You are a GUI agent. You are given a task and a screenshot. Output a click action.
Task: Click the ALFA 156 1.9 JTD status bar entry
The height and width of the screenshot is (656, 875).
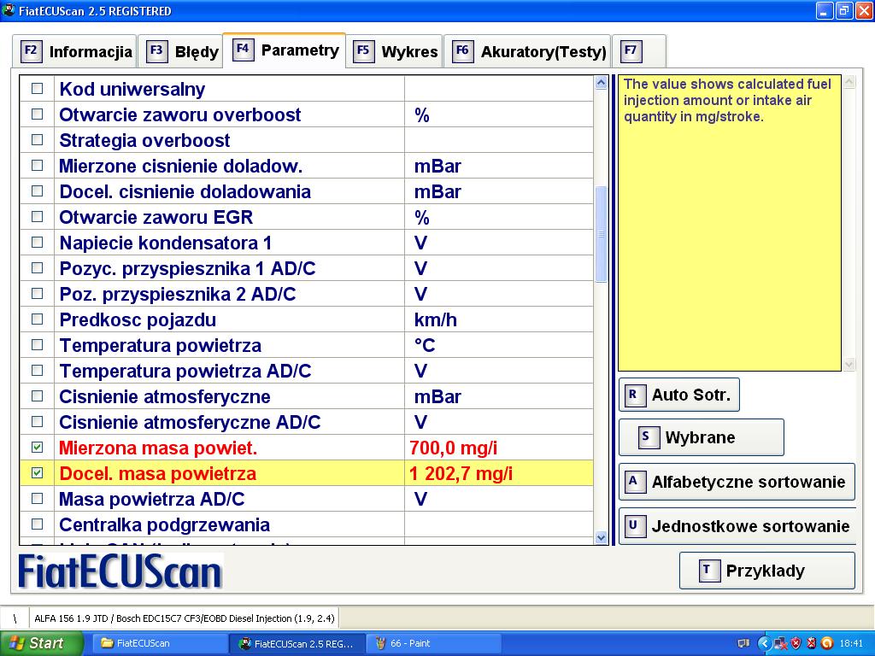pos(185,618)
